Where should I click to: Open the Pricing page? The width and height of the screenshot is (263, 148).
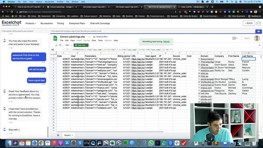click(60, 23)
